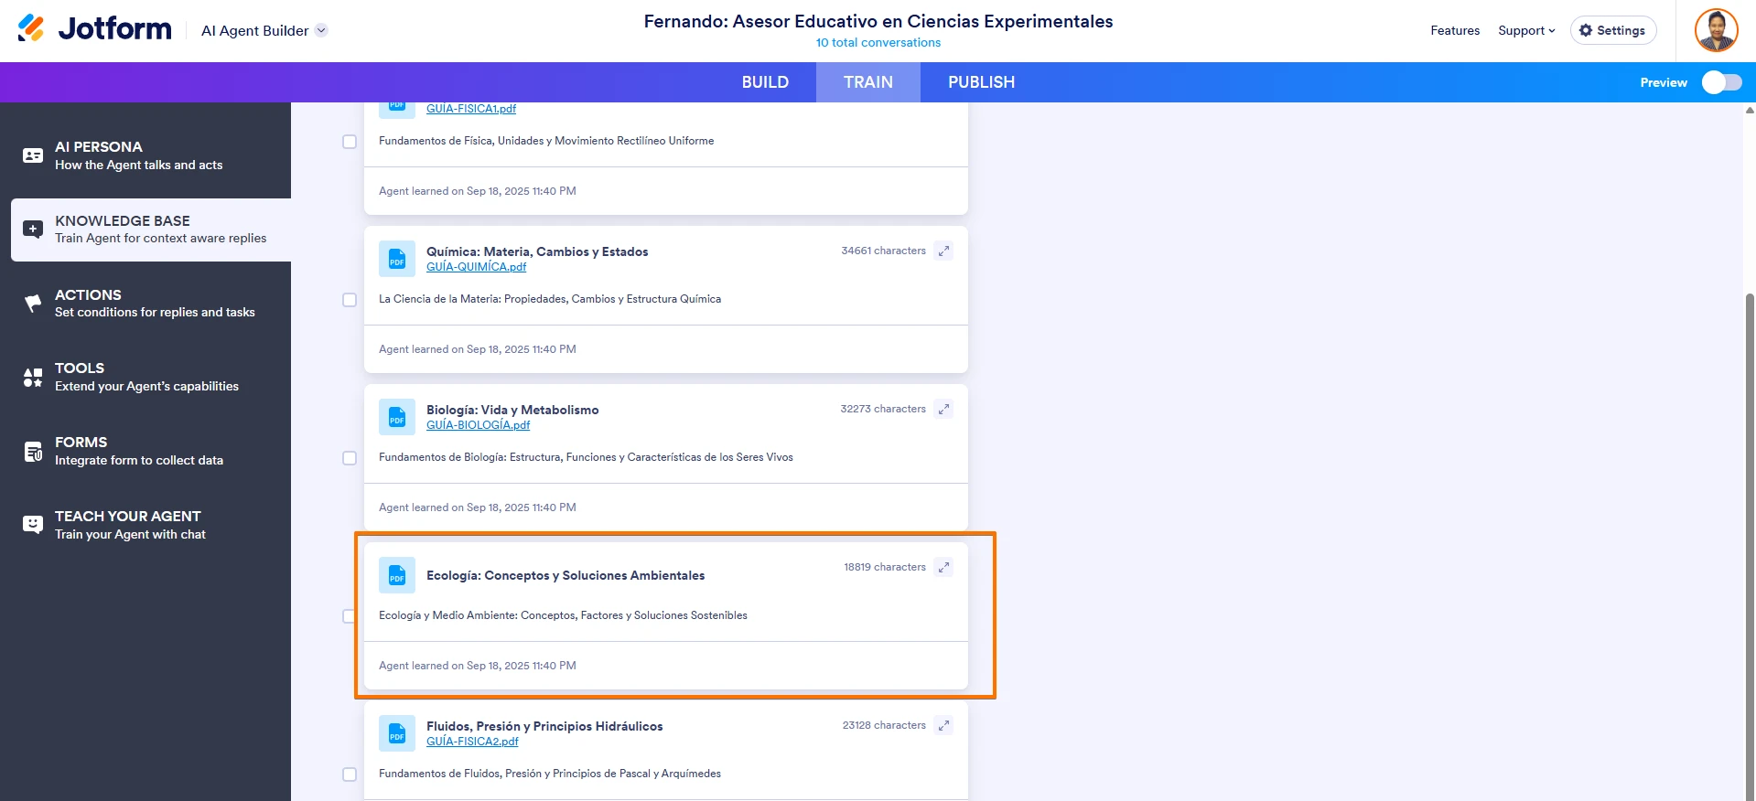
Task: Switch to the BUILD tab
Action: click(765, 81)
